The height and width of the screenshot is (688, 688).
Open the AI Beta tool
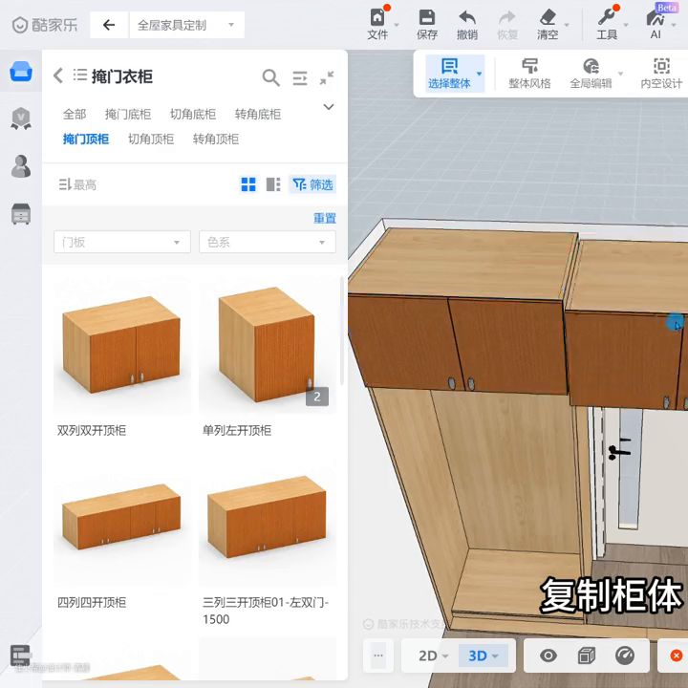(656, 23)
